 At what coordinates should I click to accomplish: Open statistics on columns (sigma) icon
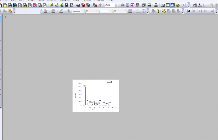pos(195,5)
